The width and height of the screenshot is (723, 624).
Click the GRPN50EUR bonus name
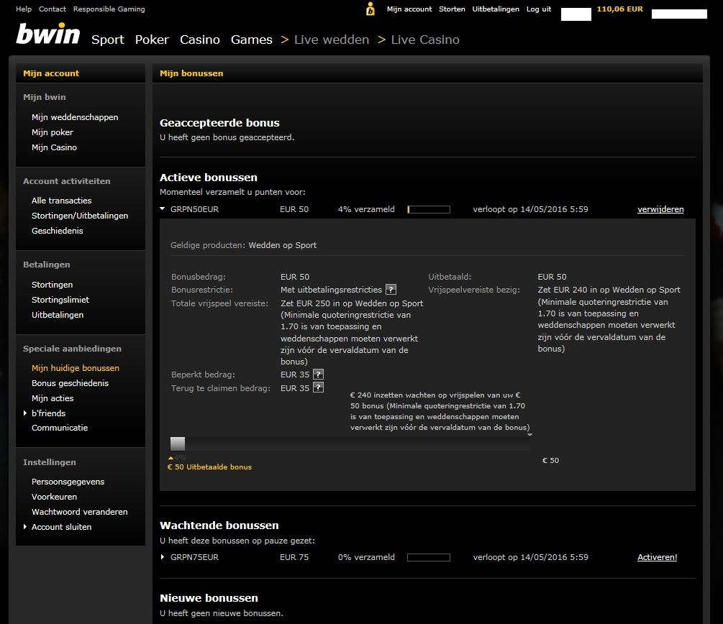click(x=194, y=209)
